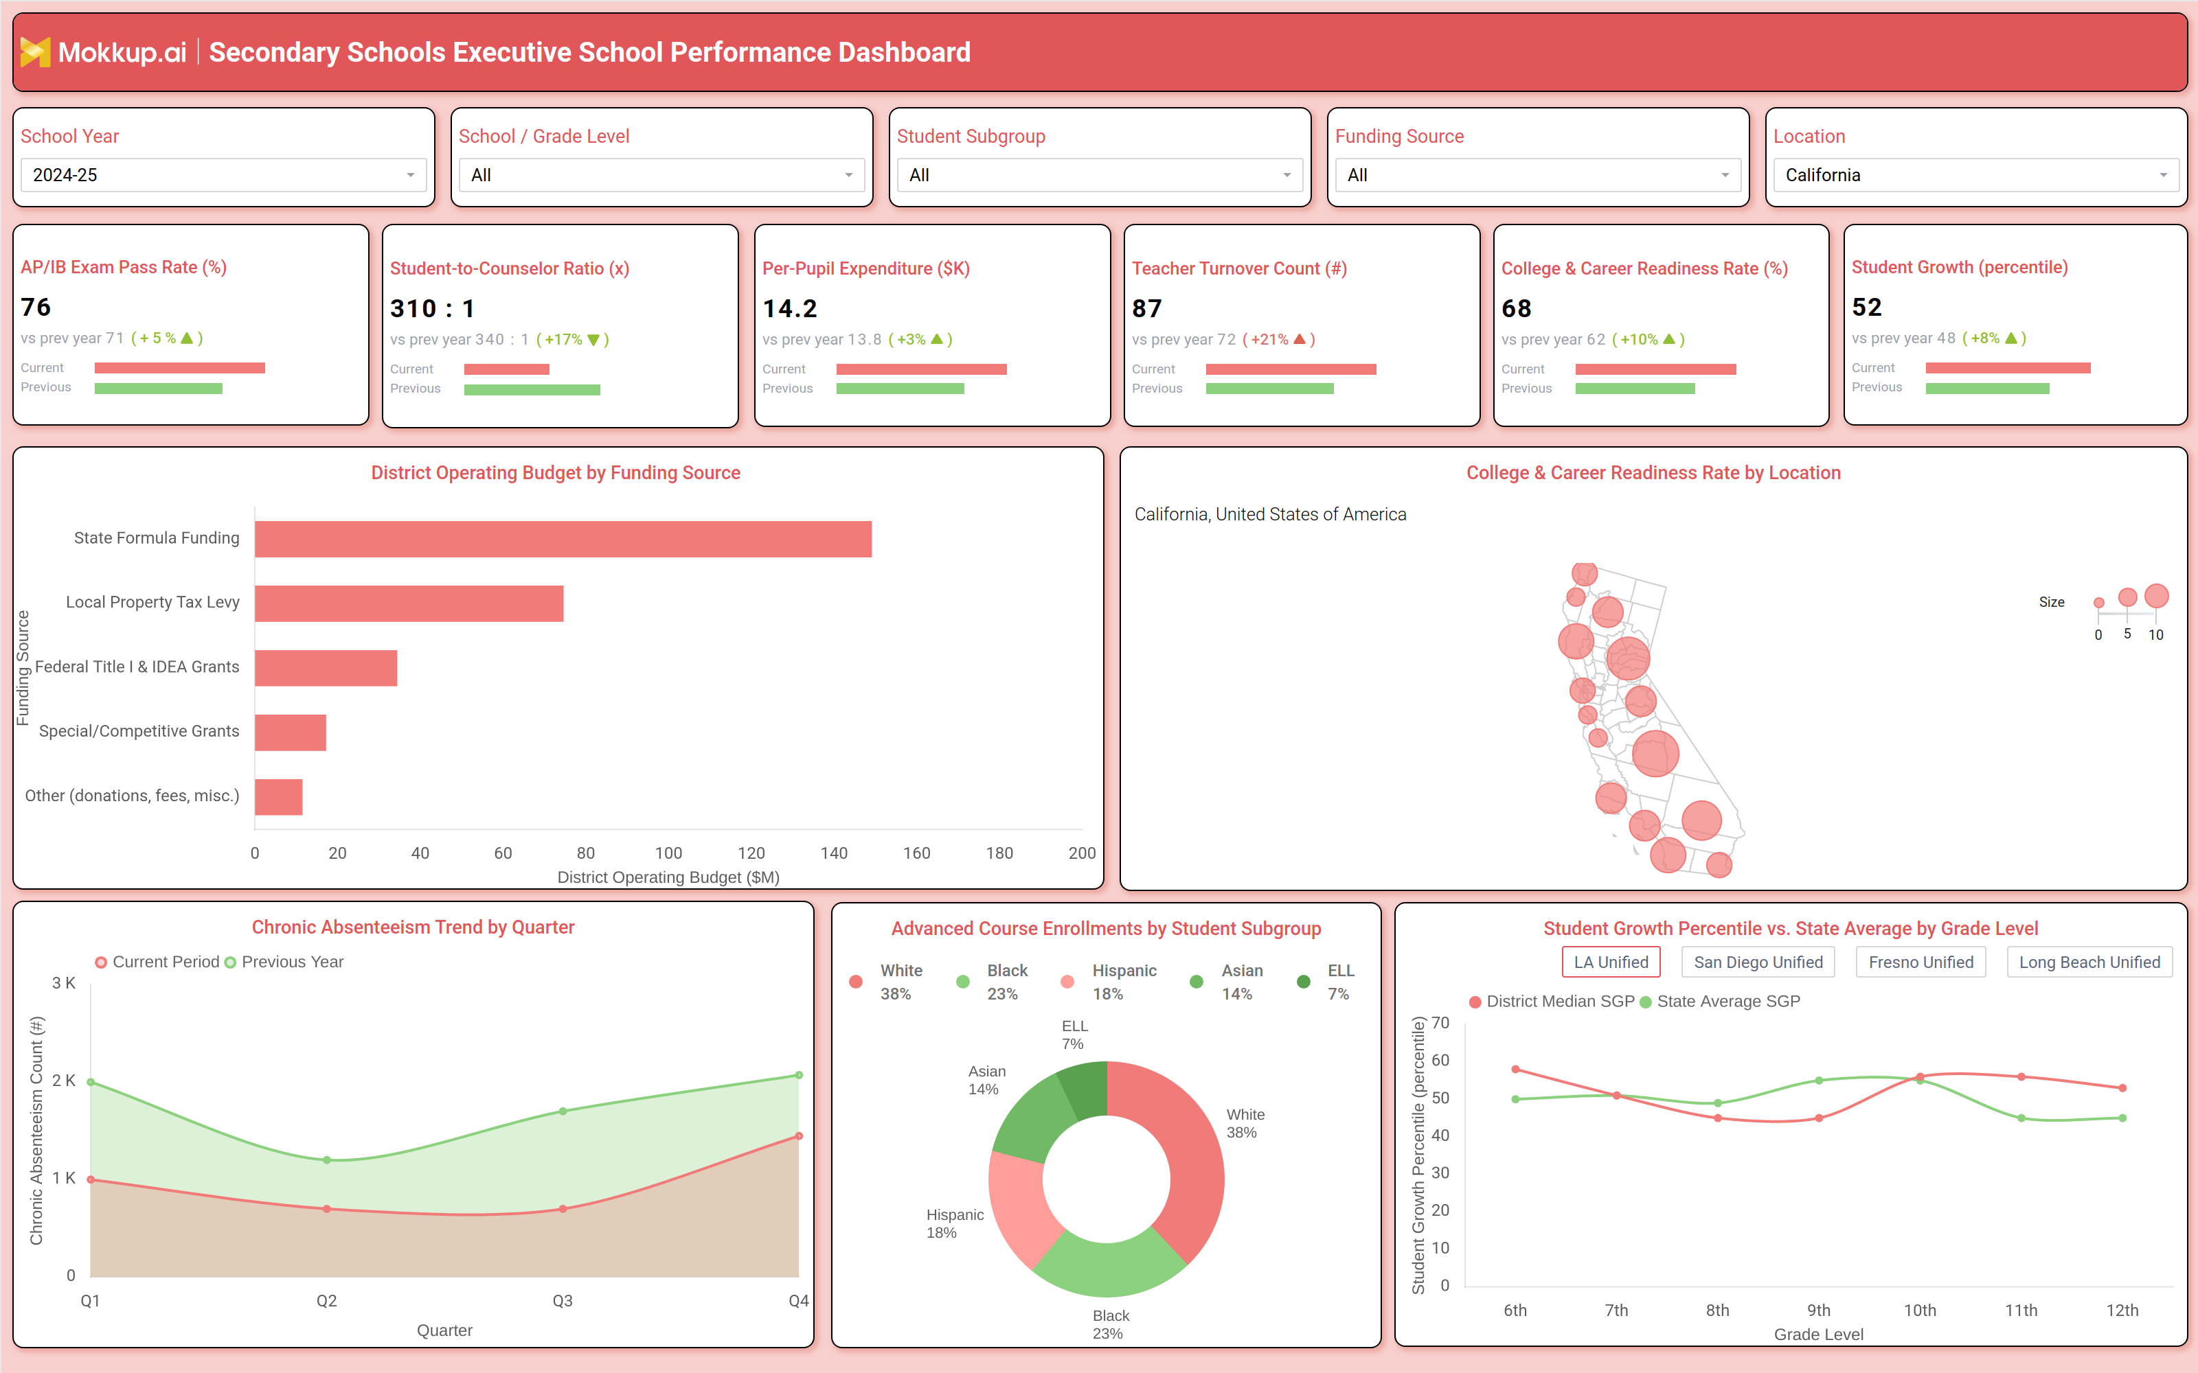
Task: Click the Asian 14% donut segment
Action: tap(1031, 1119)
